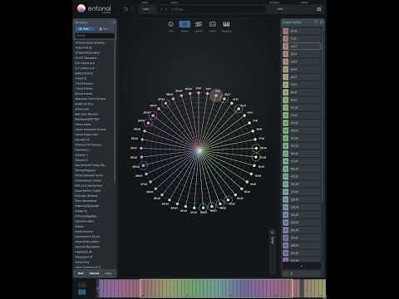Click the undo arrow icon

click(126, 9)
